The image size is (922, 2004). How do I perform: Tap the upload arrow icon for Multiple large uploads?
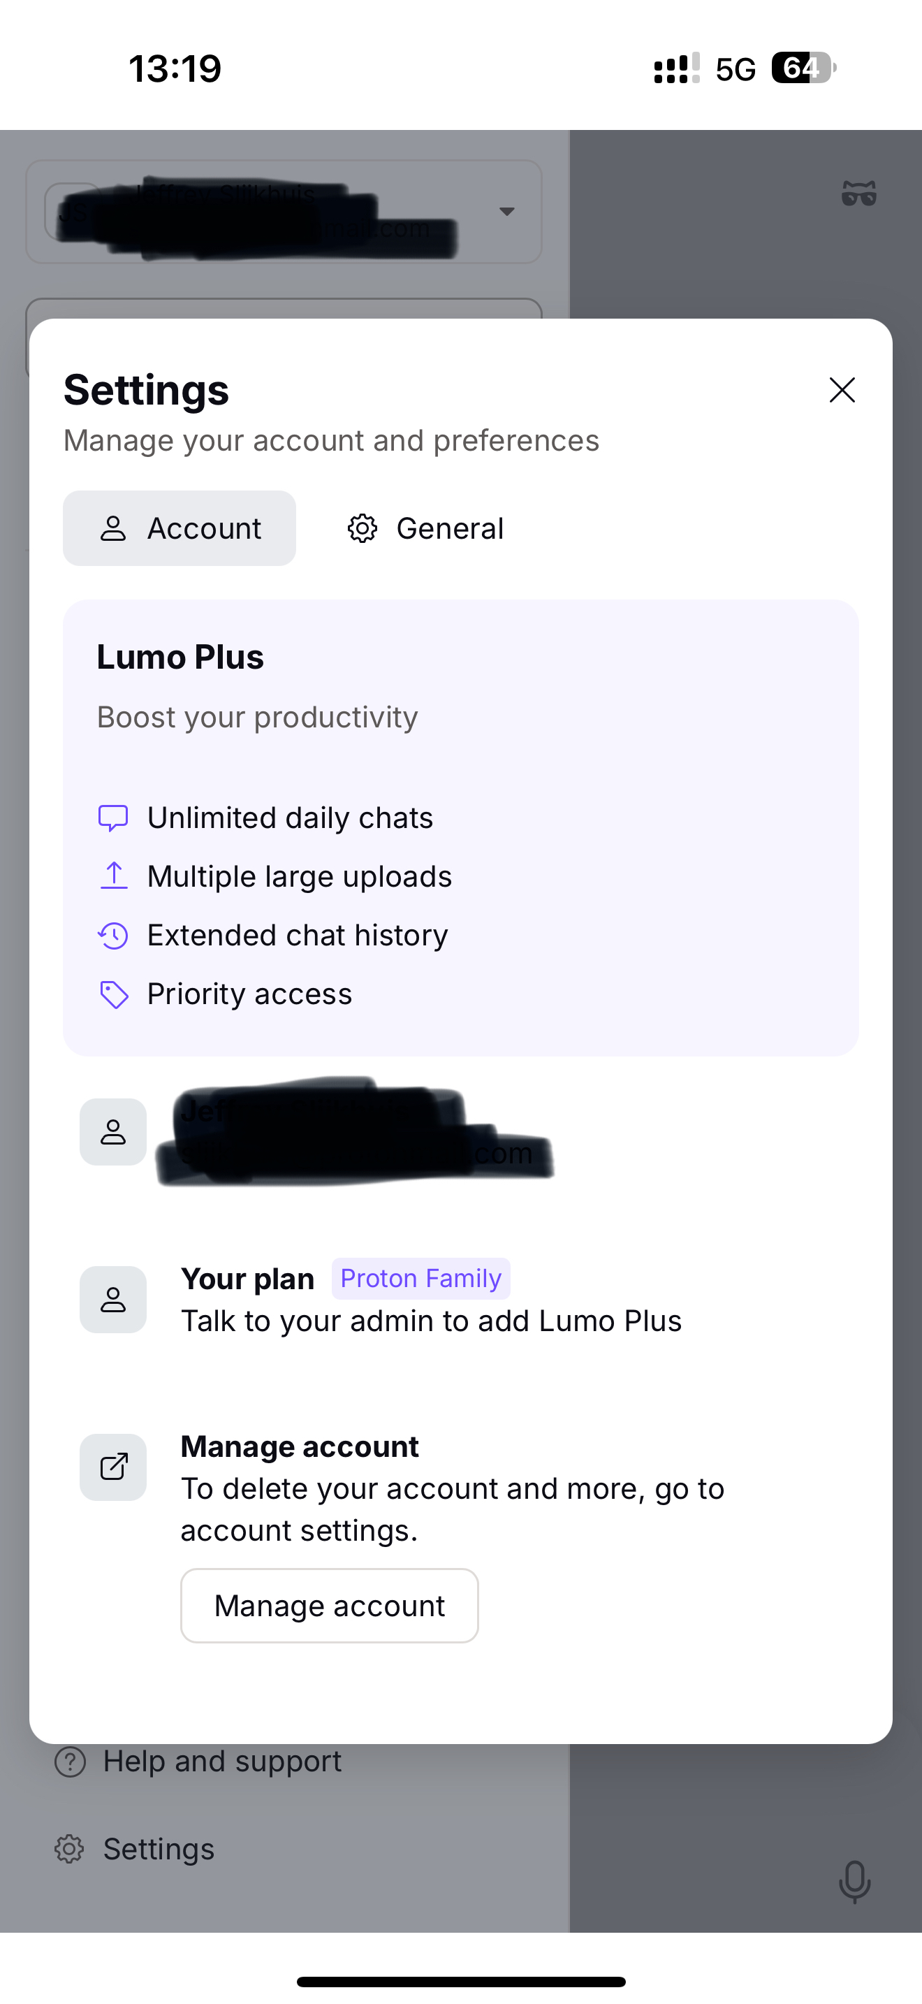(x=113, y=876)
